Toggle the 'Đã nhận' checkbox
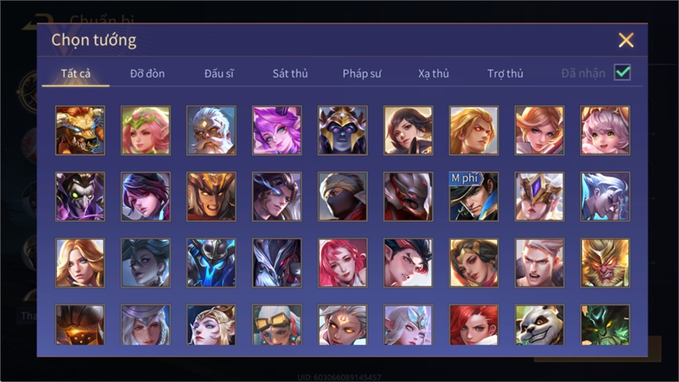The width and height of the screenshot is (679, 382). click(622, 72)
